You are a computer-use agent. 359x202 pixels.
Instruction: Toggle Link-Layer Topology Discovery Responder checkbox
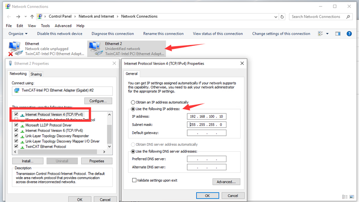(16, 135)
